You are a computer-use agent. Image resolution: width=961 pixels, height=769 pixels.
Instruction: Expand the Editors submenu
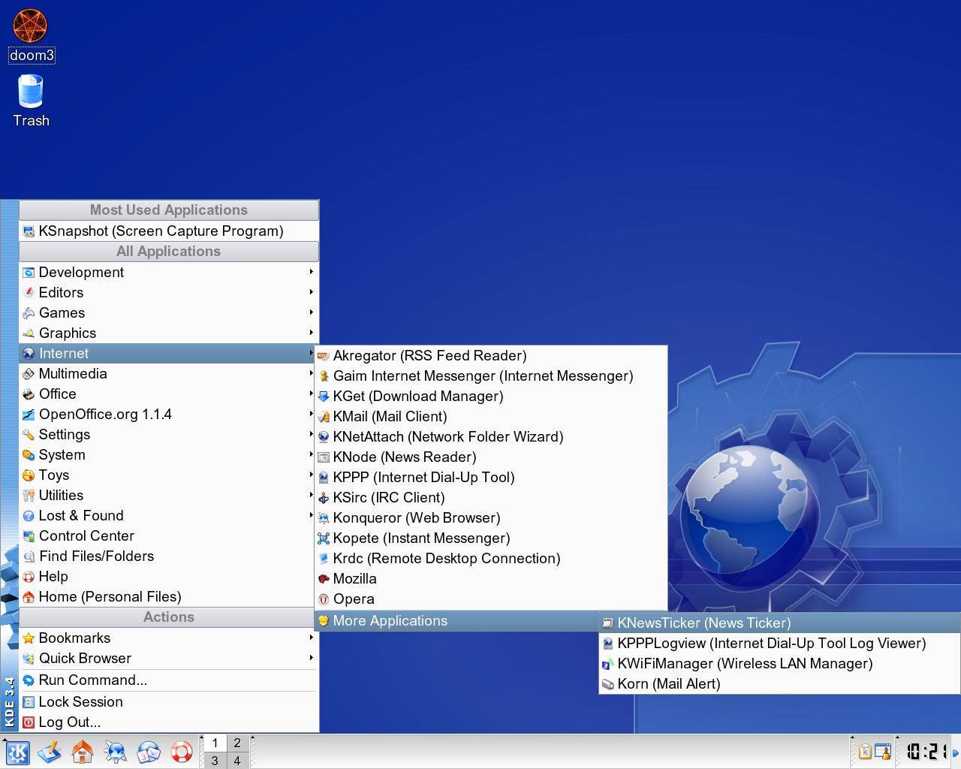(169, 292)
